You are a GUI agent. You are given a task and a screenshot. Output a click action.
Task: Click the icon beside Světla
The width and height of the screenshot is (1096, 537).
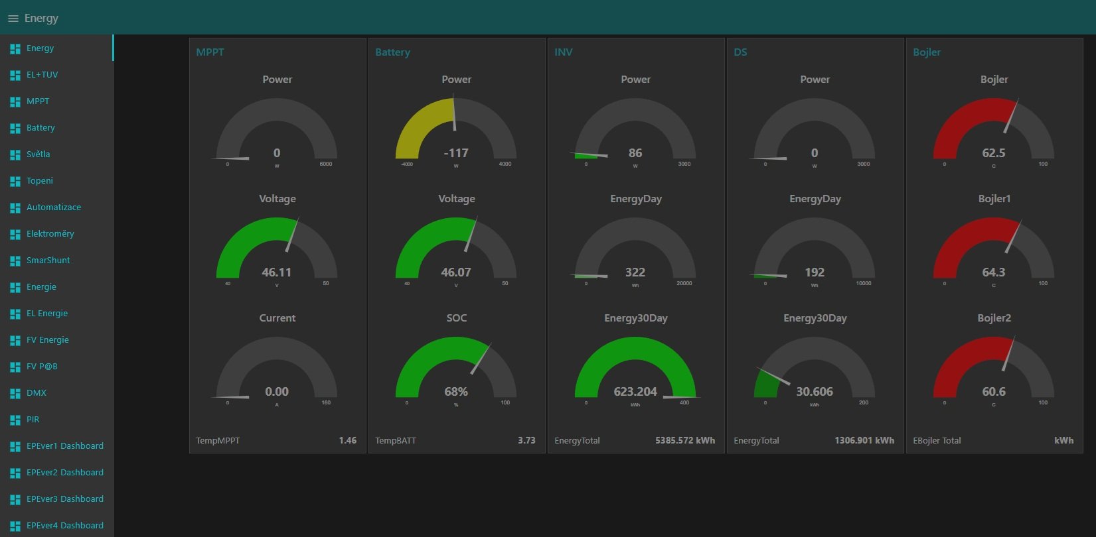[x=15, y=154]
